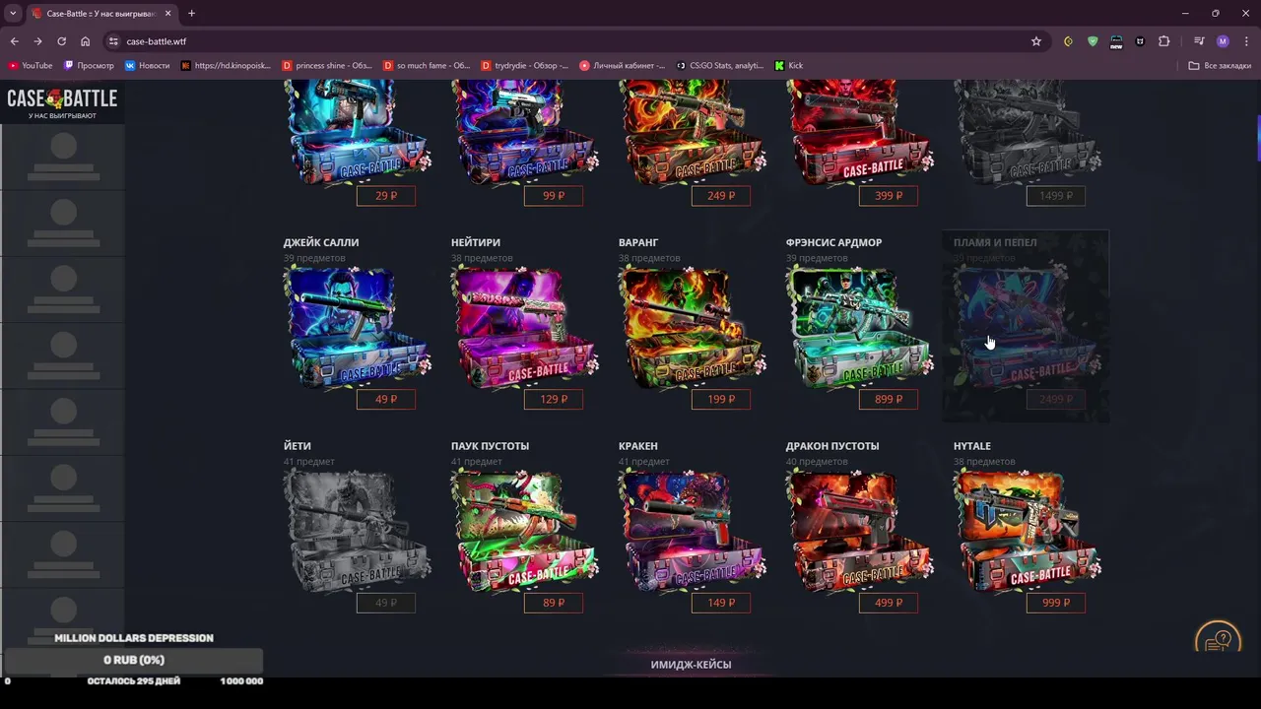View site info icon in address bar
This screenshot has width=1261, height=709.
113,41
